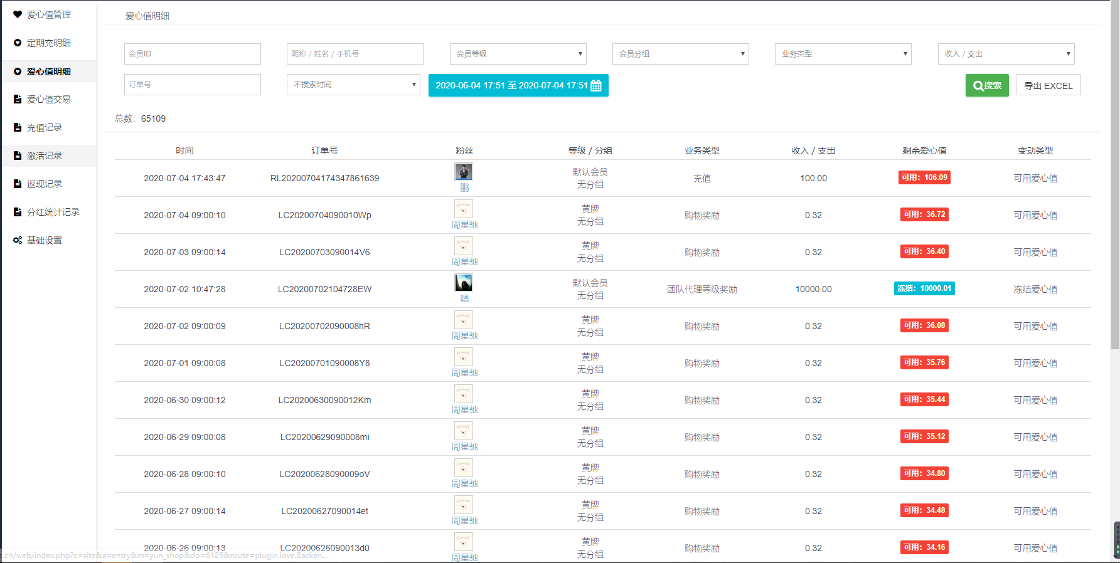Image resolution: width=1120 pixels, height=563 pixels.
Task: Open the 会员等级 dropdown
Action: click(518, 54)
